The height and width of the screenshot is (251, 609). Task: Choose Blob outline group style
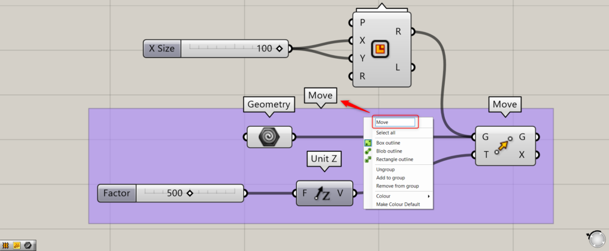pos(388,151)
